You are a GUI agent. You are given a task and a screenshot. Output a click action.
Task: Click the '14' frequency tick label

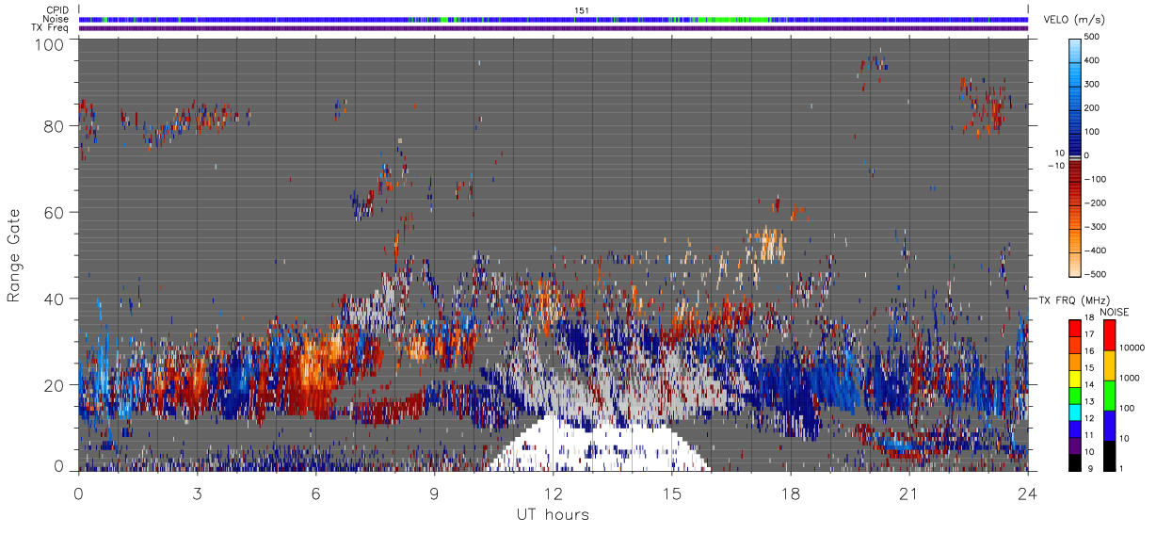coord(1089,386)
